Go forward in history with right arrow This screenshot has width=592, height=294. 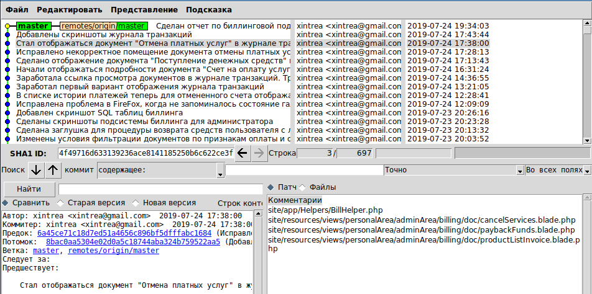(259, 153)
